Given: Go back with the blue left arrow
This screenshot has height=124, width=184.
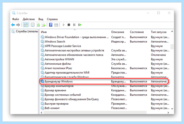Looking at the screenshot, I should 13,25.
